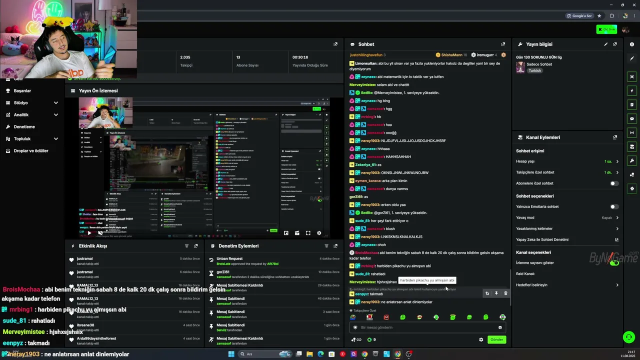Open the support headset bubble
The height and width of the screenshot is (360, 640).
(628, 337)
